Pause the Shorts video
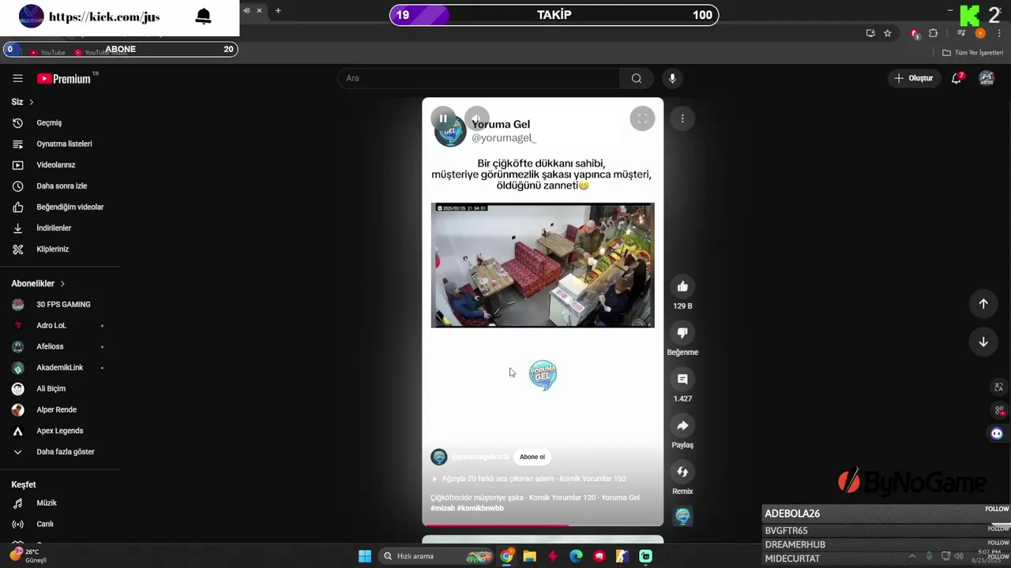The image size is (1011, 568). pos(443,118)
